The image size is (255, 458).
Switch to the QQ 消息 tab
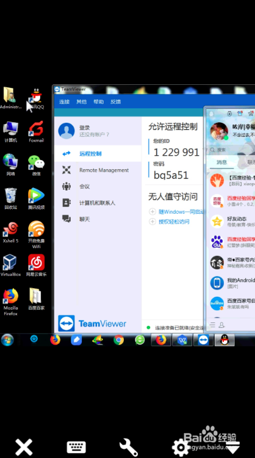tap(221, 162)
